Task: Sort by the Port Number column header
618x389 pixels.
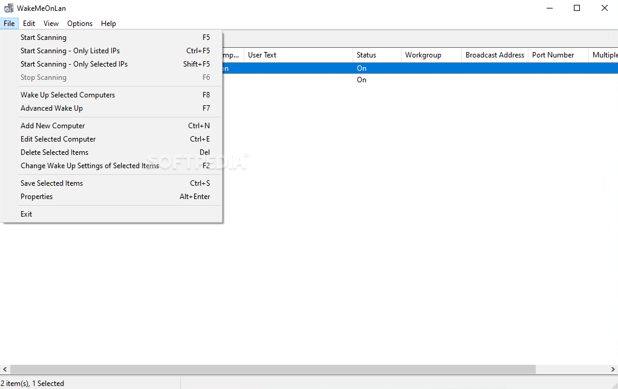Action: [558, 55]
